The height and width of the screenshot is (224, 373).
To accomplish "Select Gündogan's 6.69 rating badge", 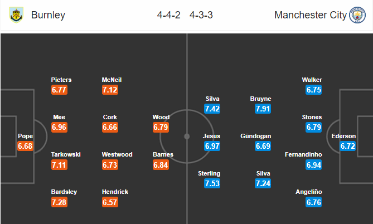I will click(x=263, y=146).
